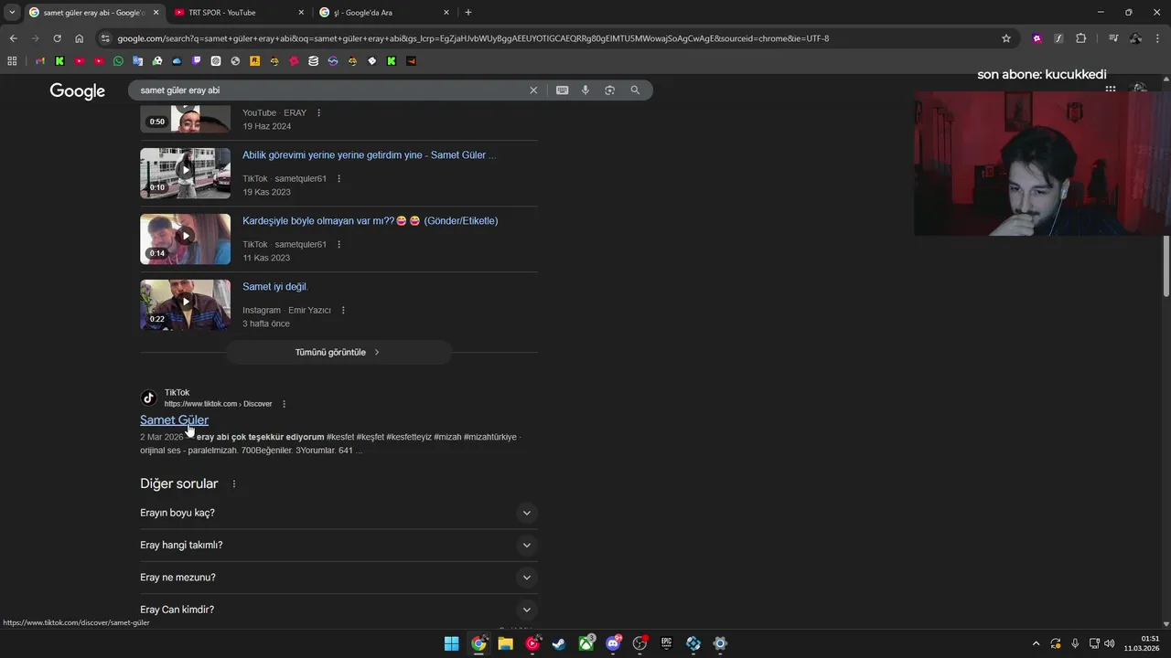Open Epic Games Launcher from the taskbar

(666, 643)
